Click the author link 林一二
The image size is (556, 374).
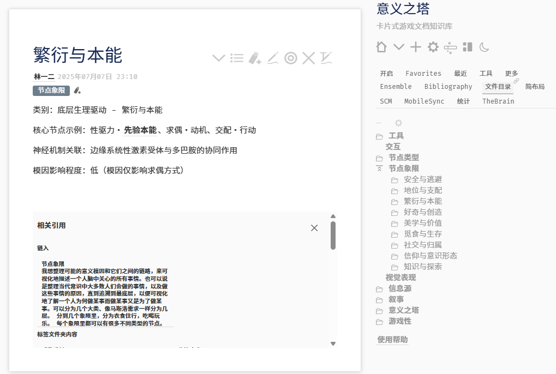point(44,76)
